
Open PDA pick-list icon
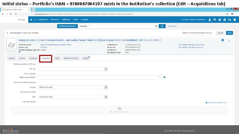tap(106, 97)
